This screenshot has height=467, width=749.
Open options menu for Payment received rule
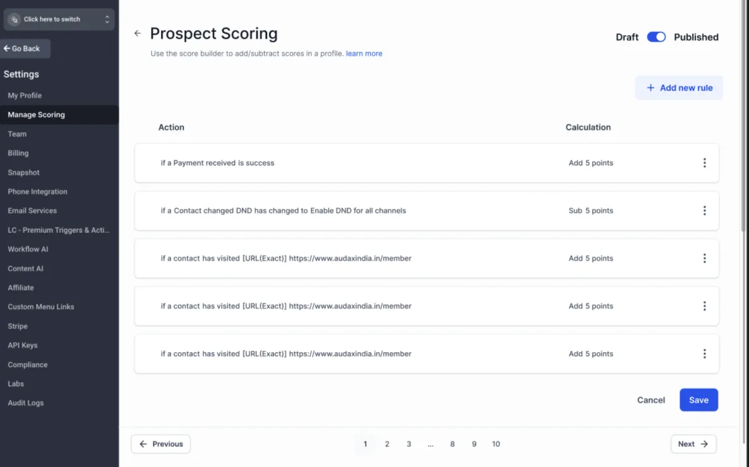tap(704, 163)
